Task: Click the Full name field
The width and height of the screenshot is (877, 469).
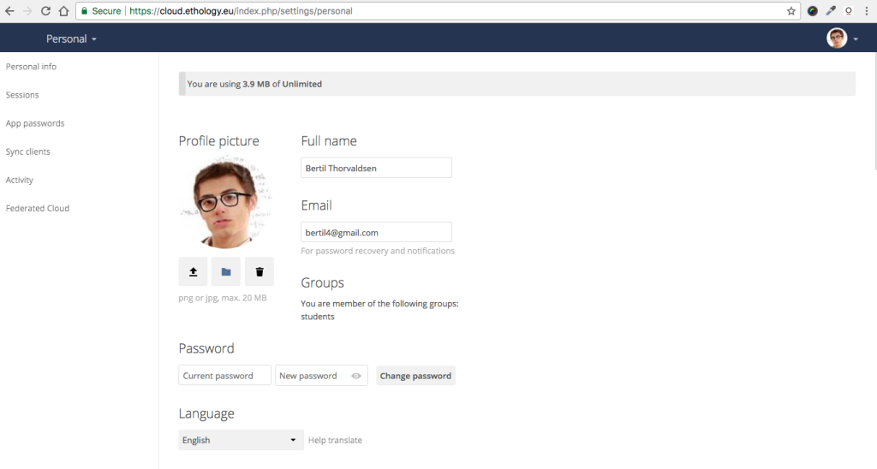Action: (x=377, y=168)
